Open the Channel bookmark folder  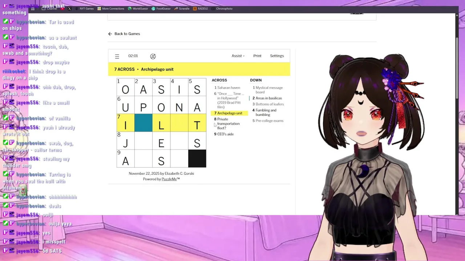[49, 8]
